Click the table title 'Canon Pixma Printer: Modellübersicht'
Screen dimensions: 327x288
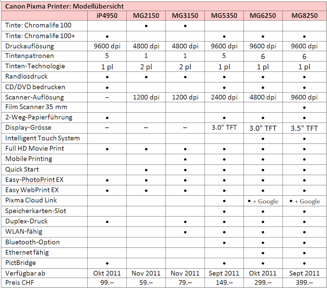tap(64, 6)
